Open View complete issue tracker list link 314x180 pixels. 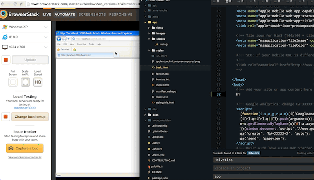25,157
